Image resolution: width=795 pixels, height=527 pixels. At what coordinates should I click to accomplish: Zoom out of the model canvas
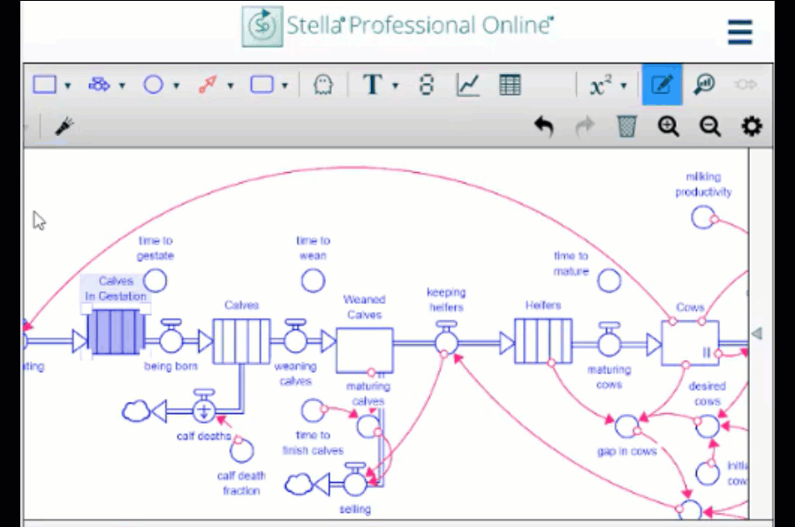click(x=710, y=126)
